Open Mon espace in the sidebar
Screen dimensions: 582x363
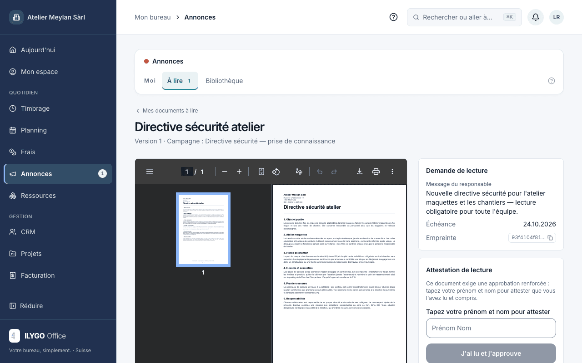click(x=58, y=72)
